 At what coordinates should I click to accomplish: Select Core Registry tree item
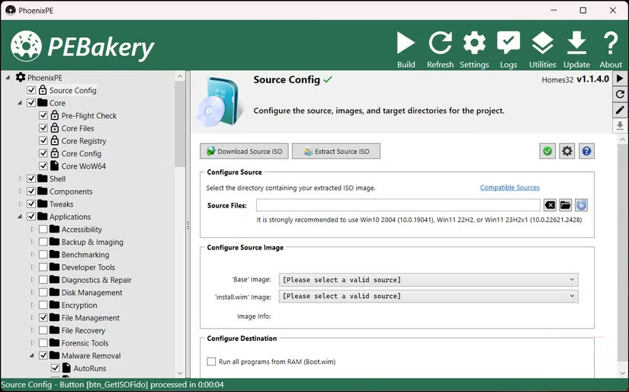point(84,141)
